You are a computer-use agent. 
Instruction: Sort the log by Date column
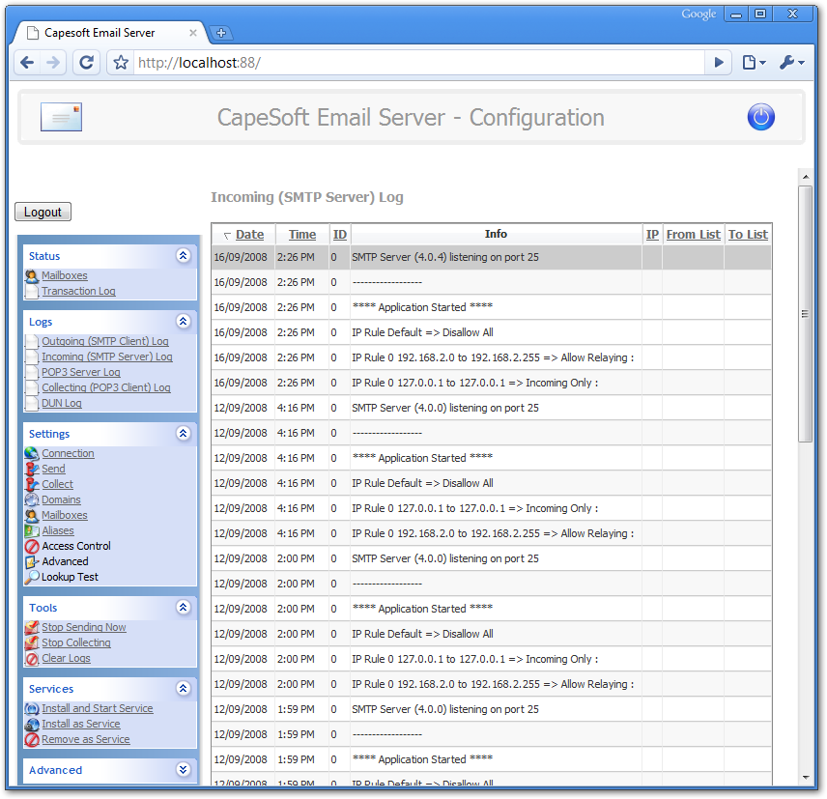[249, 234]
